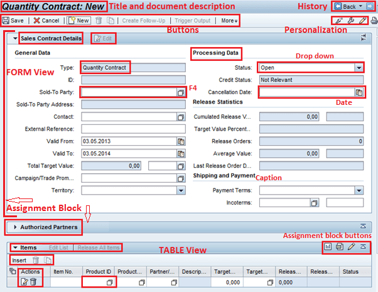Go Back using the history button
The width and height of the screenshot is (378, 292).
click(344, 6)
